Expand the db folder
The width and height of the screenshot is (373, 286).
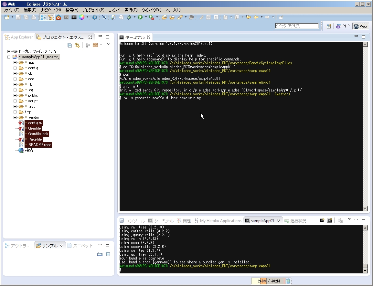[15, 73]
